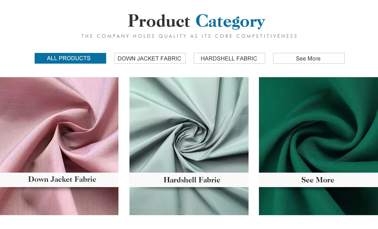The width and height of the screenshot is (378, 229).
Task: Switch to DOWN JACKET FABRIC tab
Action: (150, 58)
